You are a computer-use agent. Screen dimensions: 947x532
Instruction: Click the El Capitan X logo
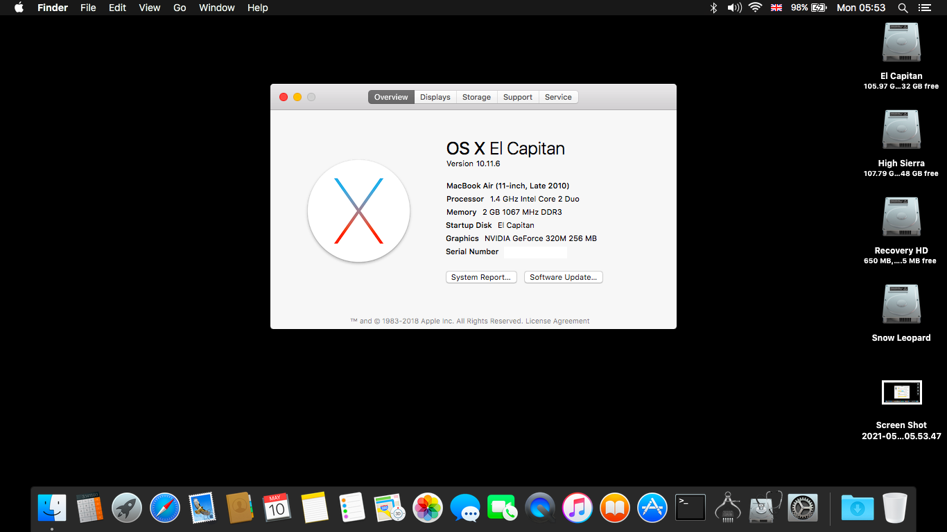click(358, 211)
